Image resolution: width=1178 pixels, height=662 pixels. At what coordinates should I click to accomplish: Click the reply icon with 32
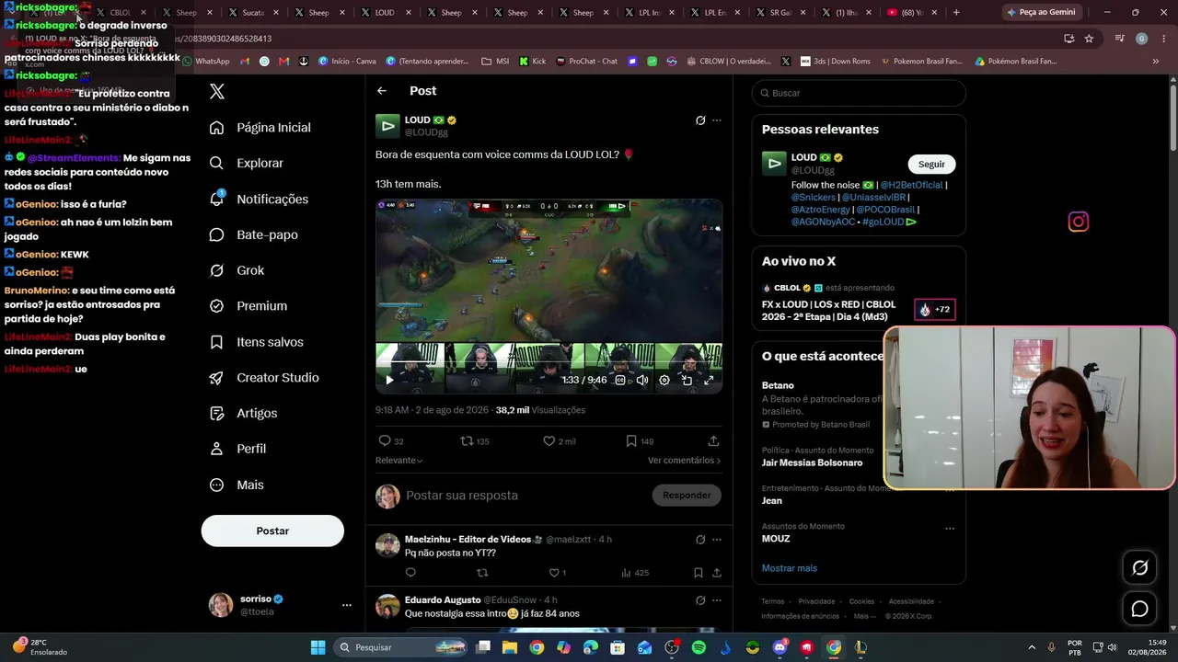(391, 441)
